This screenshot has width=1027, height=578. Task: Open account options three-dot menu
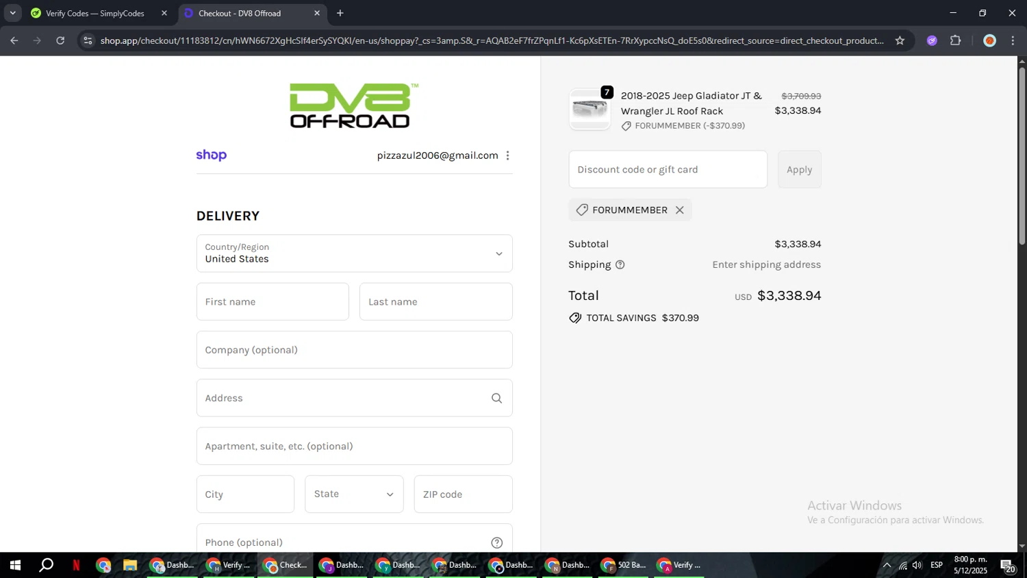coord(507,155)
